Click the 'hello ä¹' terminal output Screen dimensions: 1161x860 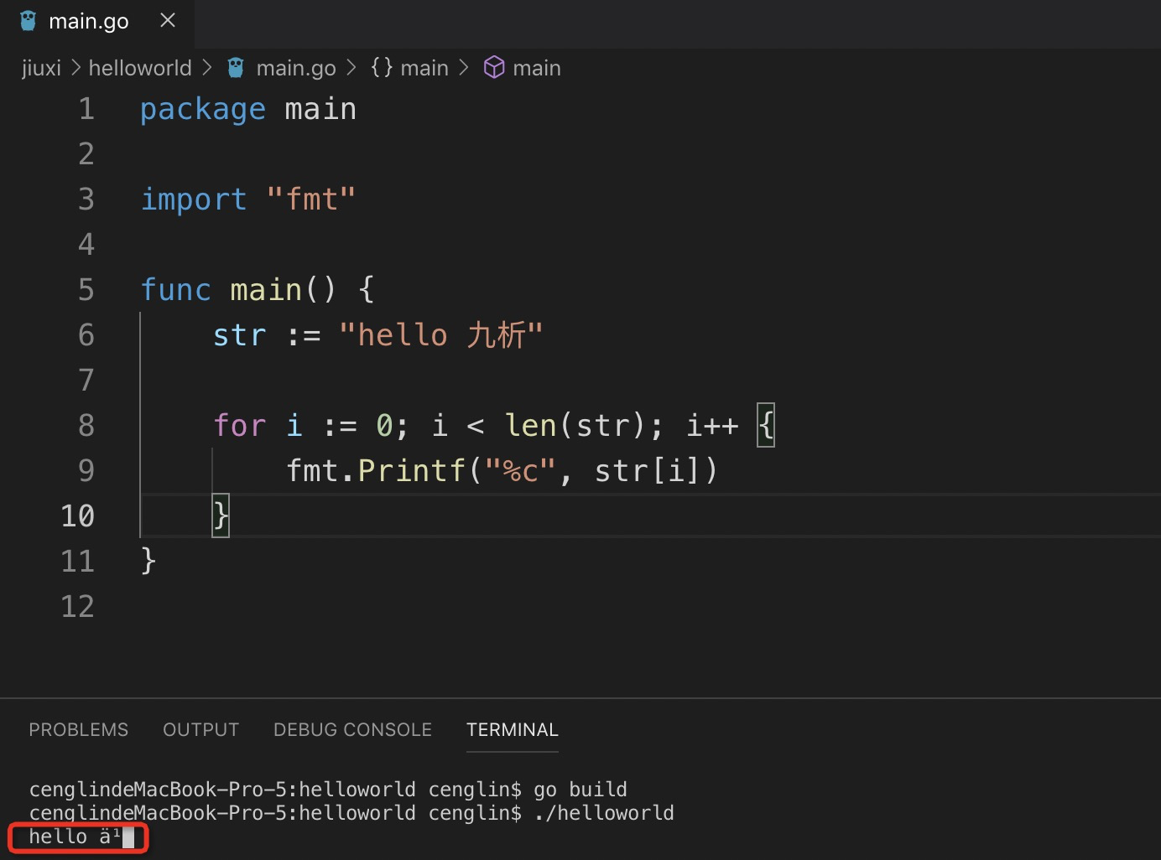[x=75, y=837]
